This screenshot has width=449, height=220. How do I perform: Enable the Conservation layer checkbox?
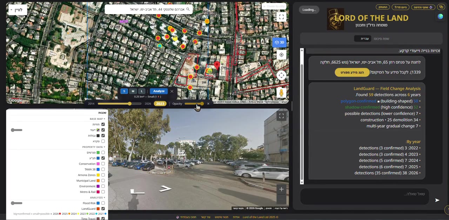click(103, 164)
